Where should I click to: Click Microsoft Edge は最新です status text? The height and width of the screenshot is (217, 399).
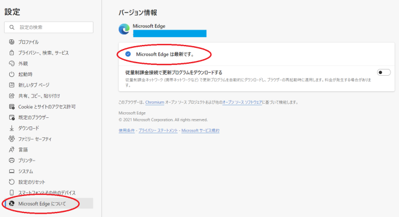coord(165,54)
